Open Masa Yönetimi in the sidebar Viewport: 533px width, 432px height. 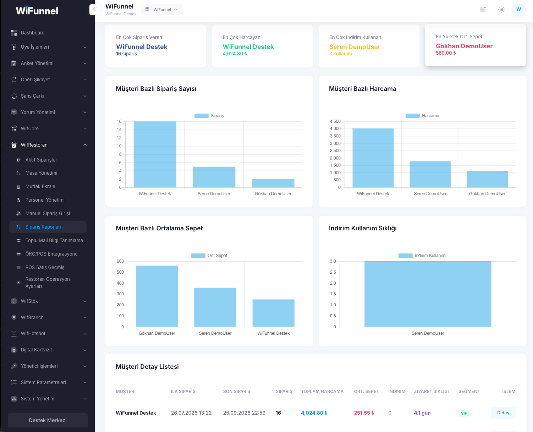pyautogui.click(x=48, y=173)
